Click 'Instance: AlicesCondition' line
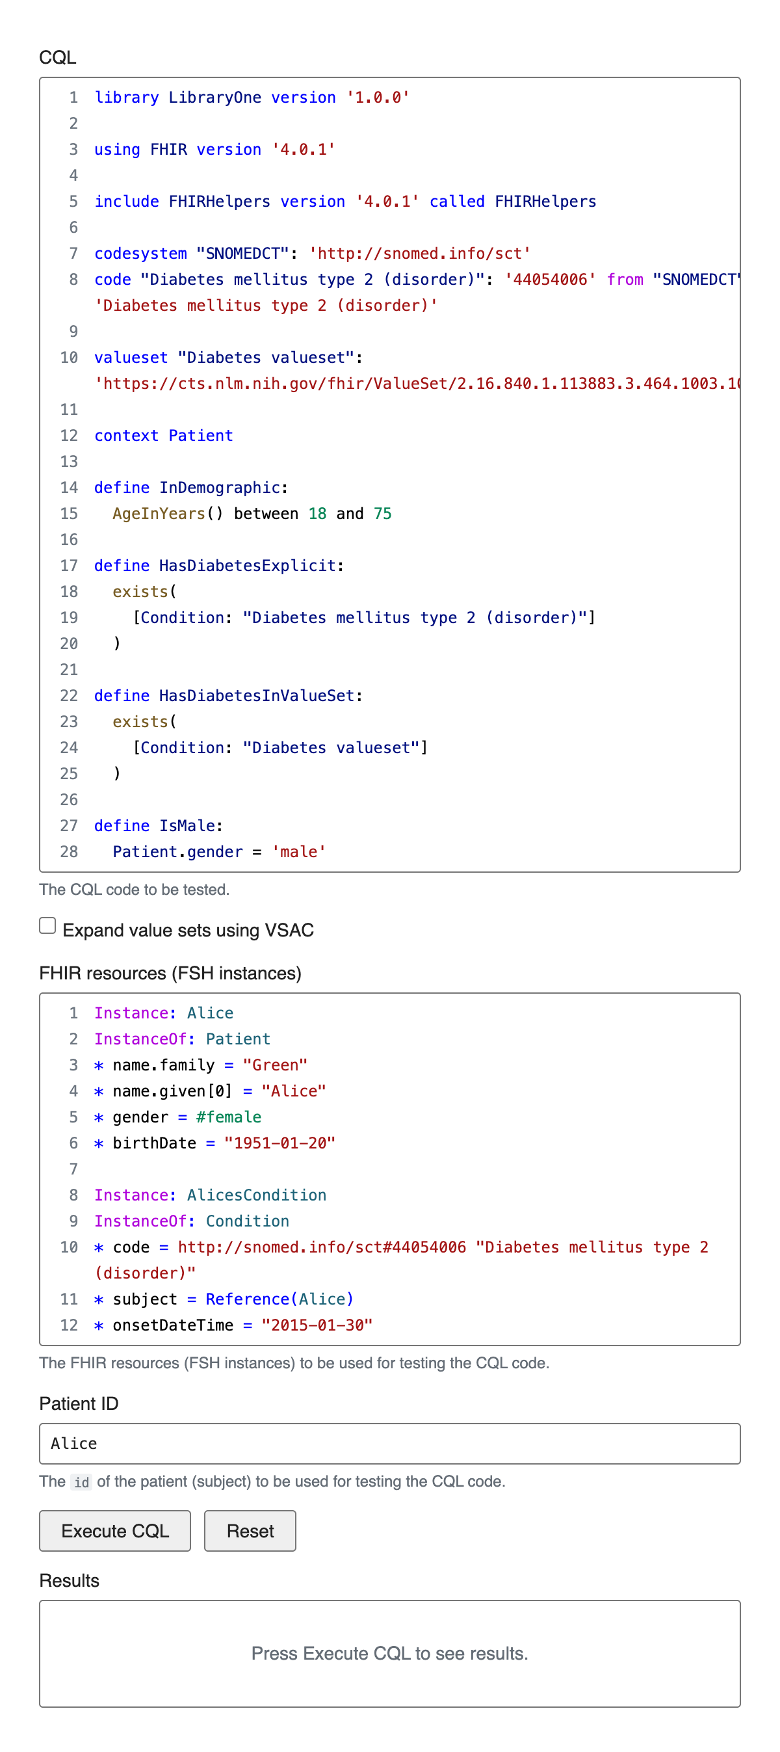Viewport: 780px width, 1752px height. point(209,1196)
